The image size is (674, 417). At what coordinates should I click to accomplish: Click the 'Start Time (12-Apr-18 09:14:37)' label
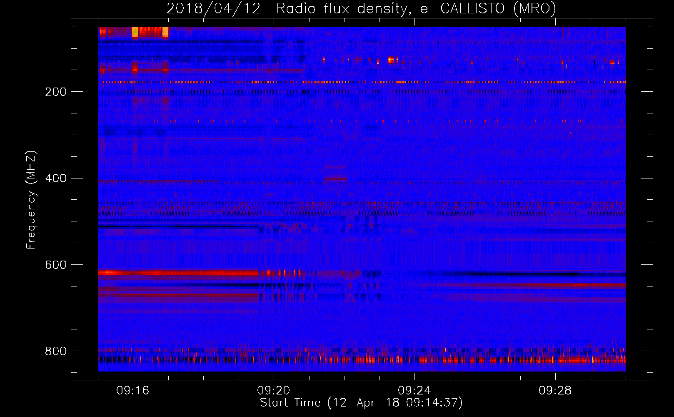[361, 403]
